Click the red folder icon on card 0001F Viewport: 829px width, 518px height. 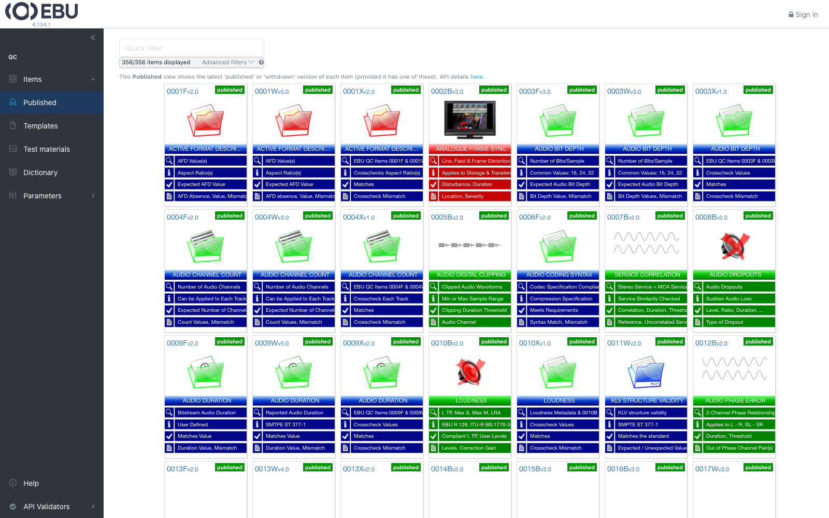tap(206, 120)
